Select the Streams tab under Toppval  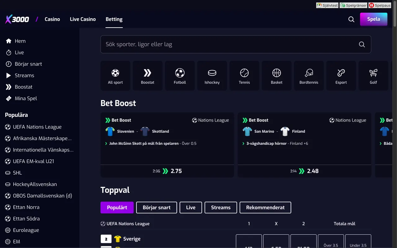[x=221, y=208]
